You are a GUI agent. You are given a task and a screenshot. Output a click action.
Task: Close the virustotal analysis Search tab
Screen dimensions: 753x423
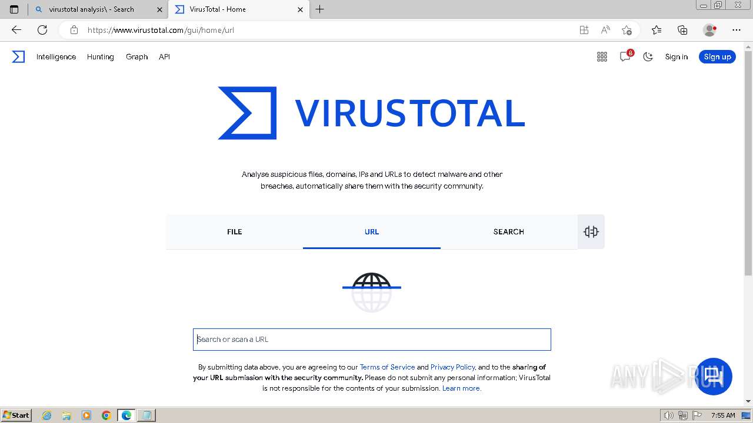click(159, 9)
